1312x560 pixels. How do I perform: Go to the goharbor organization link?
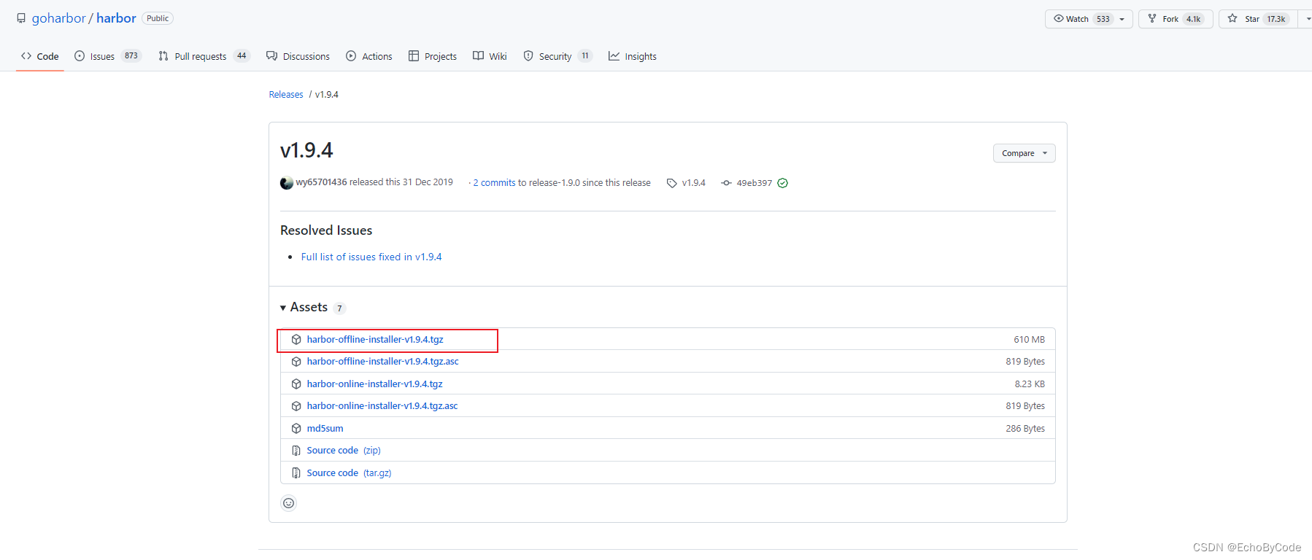pyautogui.click(x=59, y=18)
